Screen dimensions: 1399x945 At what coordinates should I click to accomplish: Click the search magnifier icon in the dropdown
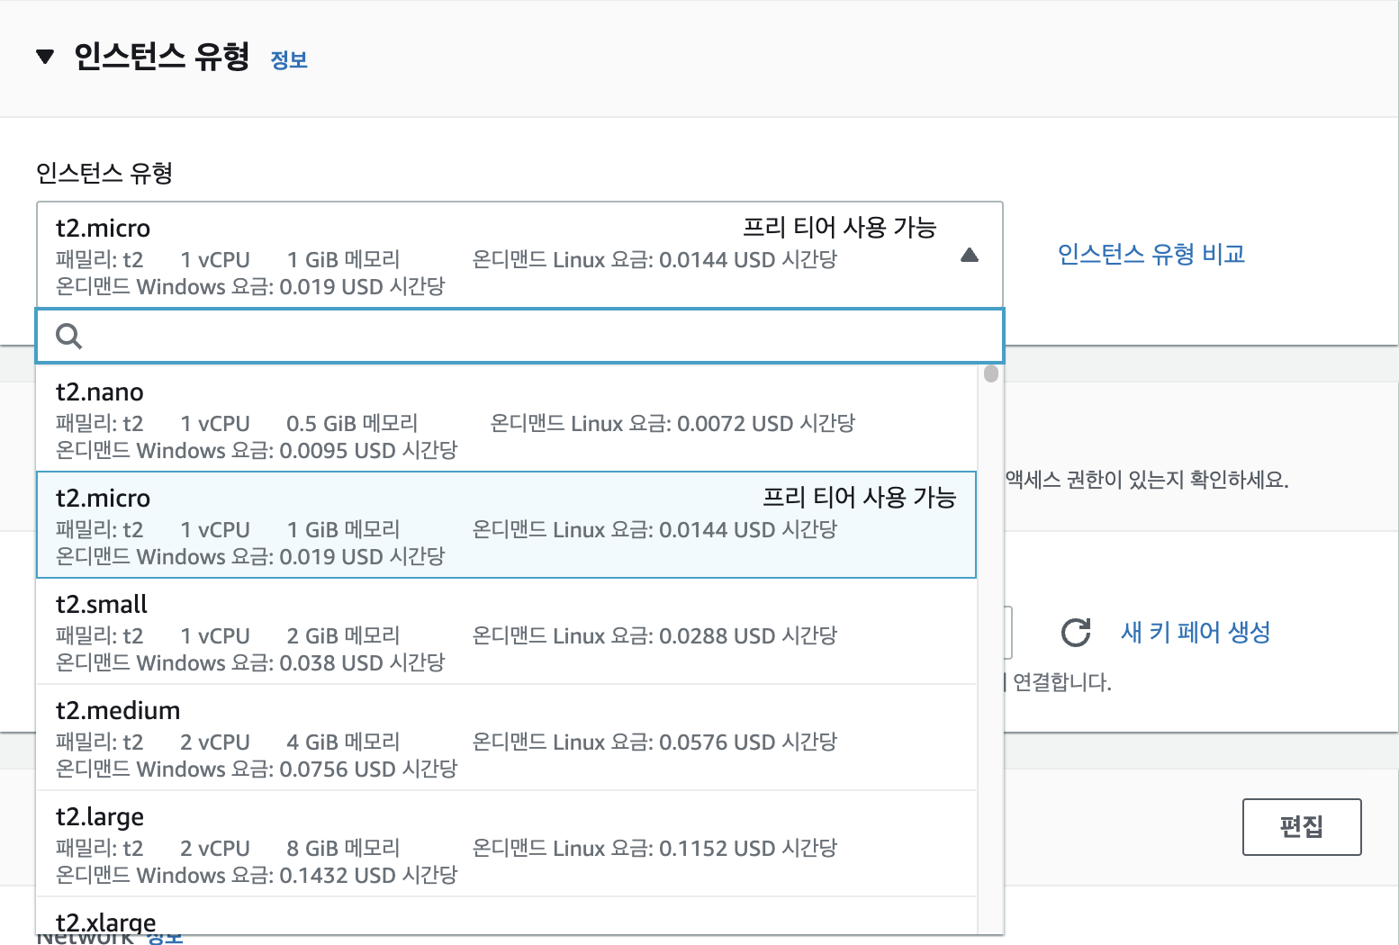tap(68, 337)
